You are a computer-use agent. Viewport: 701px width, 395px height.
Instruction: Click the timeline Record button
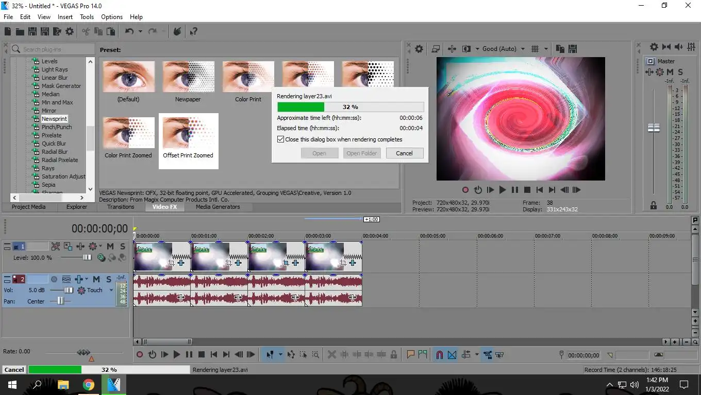click(140, 354)
